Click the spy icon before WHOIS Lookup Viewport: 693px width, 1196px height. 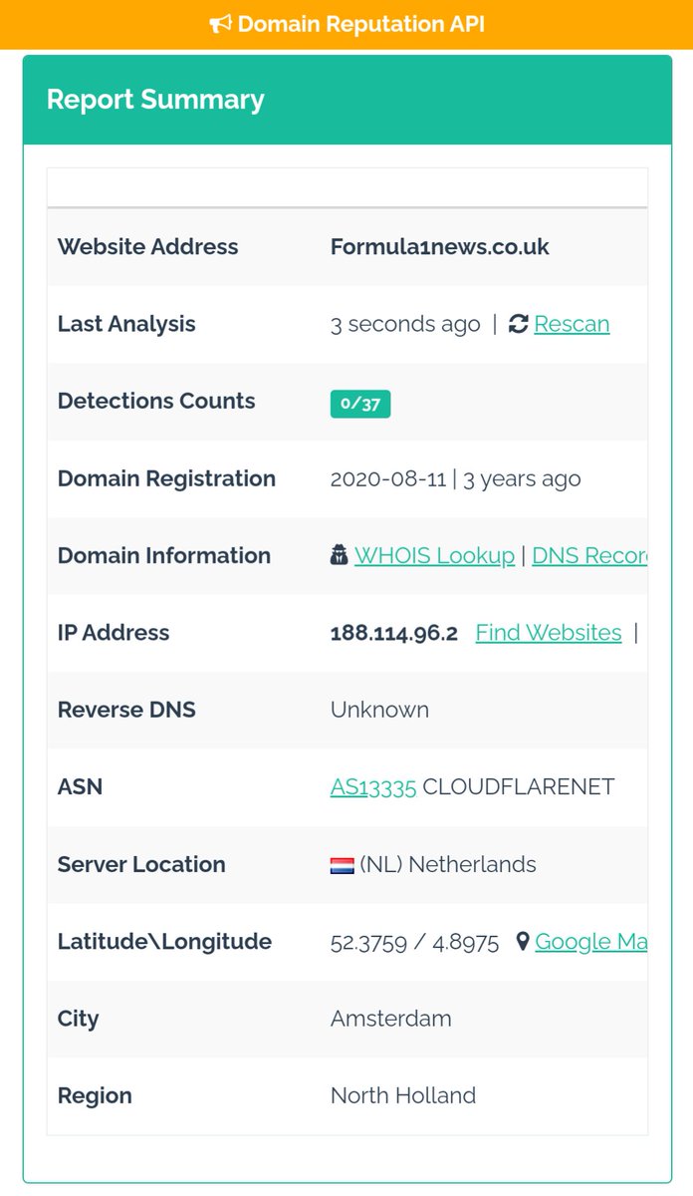point(340,555)
